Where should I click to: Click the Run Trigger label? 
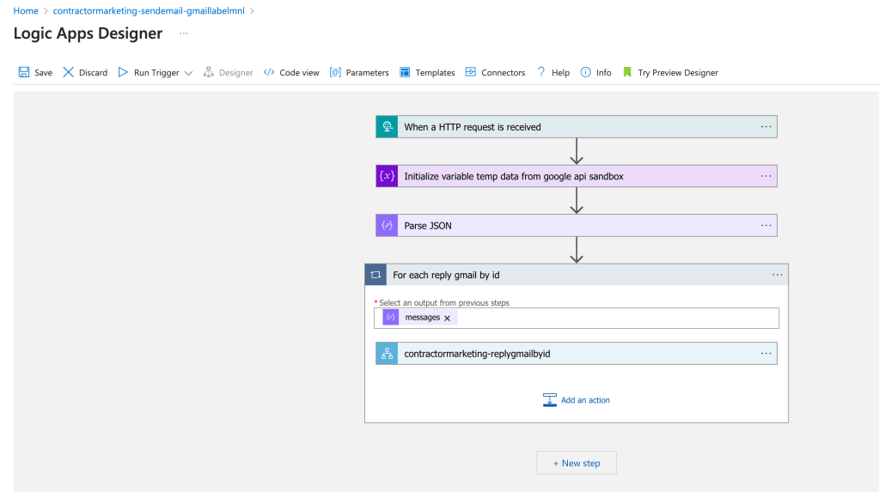(x=156, y=73)
